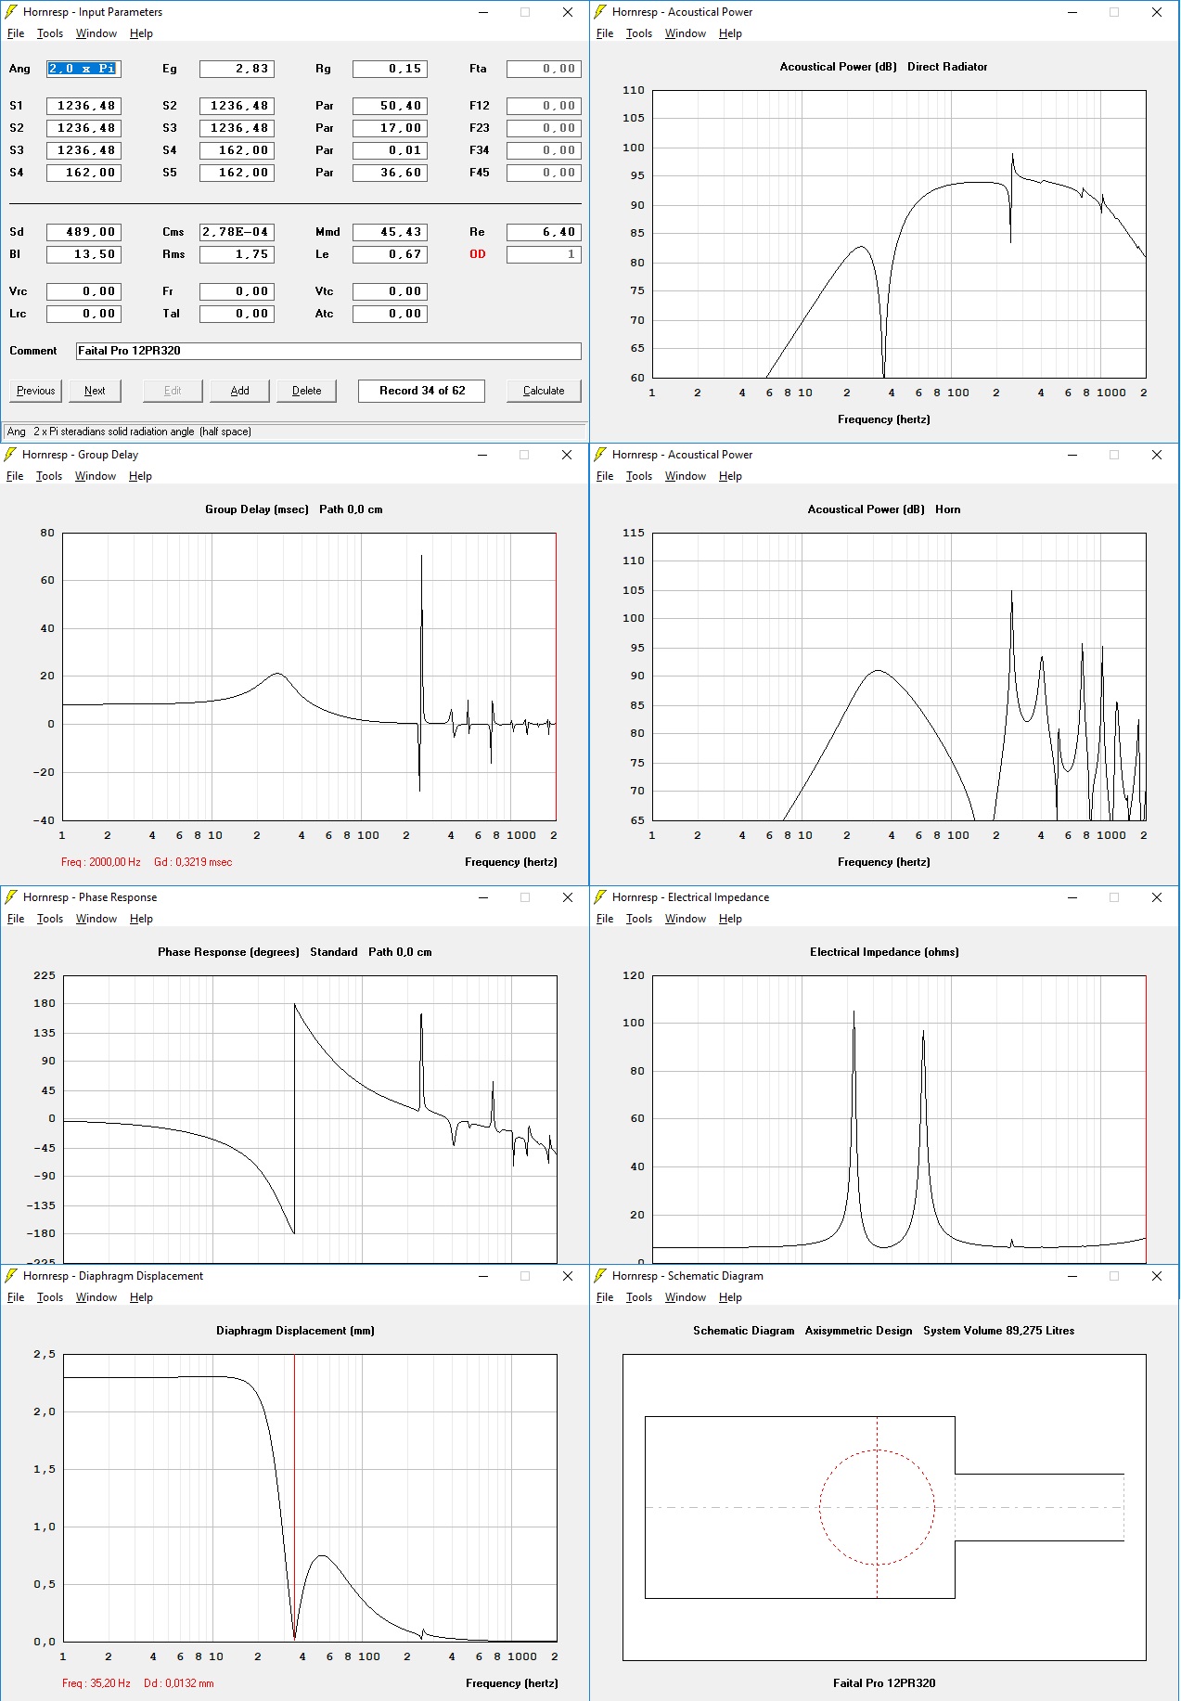
Task: Open File menu in Direct Radiator Acoustical Power window
Action: pyautogui.click(x=605, y=33)
